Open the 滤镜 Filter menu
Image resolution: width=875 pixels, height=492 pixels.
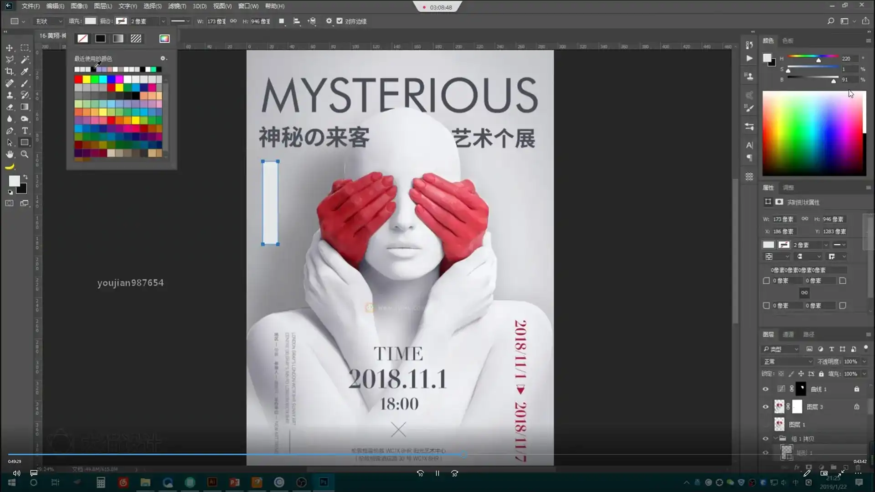coord(177,6)
